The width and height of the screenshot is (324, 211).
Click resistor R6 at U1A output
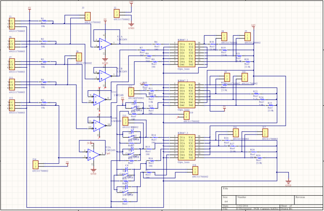156,44
